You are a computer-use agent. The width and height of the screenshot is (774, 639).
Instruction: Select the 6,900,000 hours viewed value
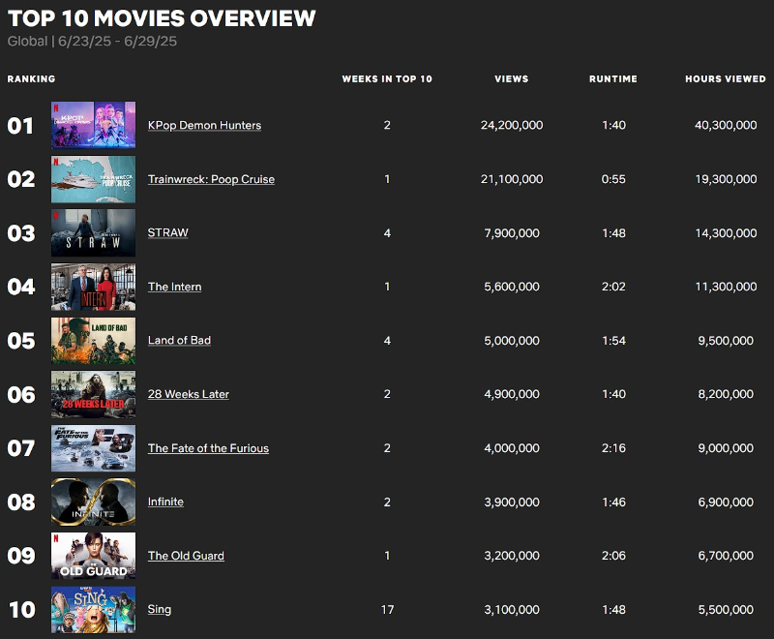[726, 502]
